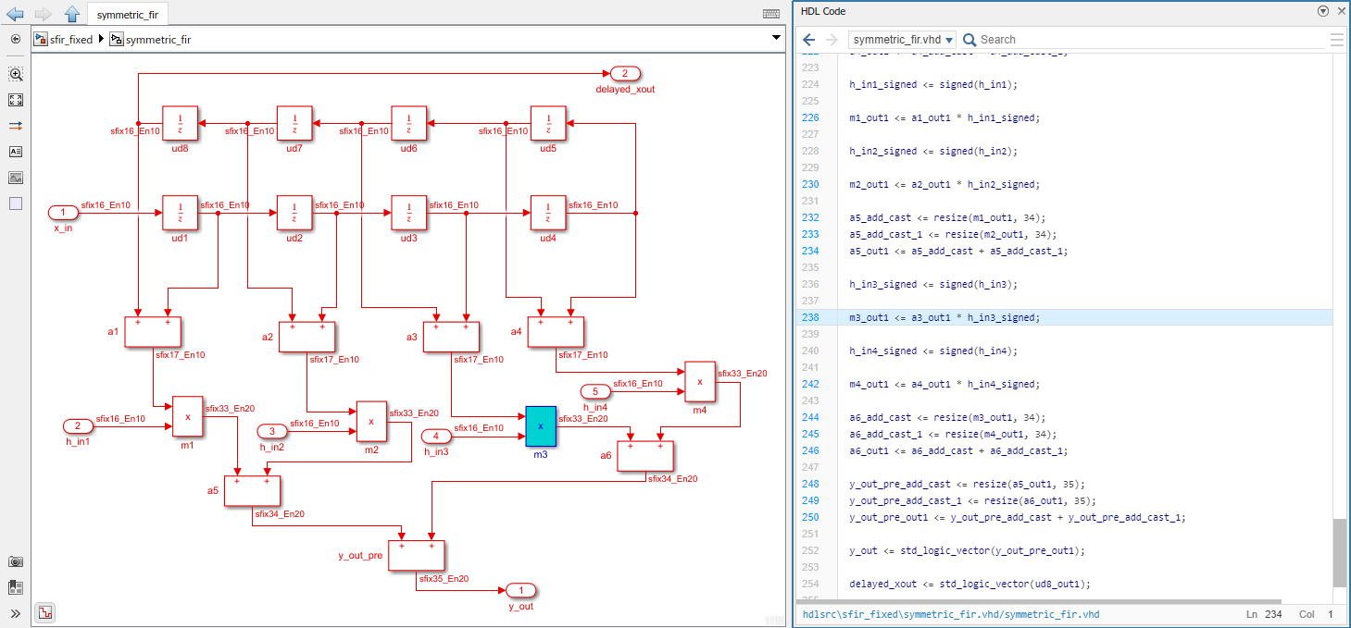Toggle the Hide/Show Explorer Bar button
The width and height of the screenshot is (1351, 628).
point(16,39)
